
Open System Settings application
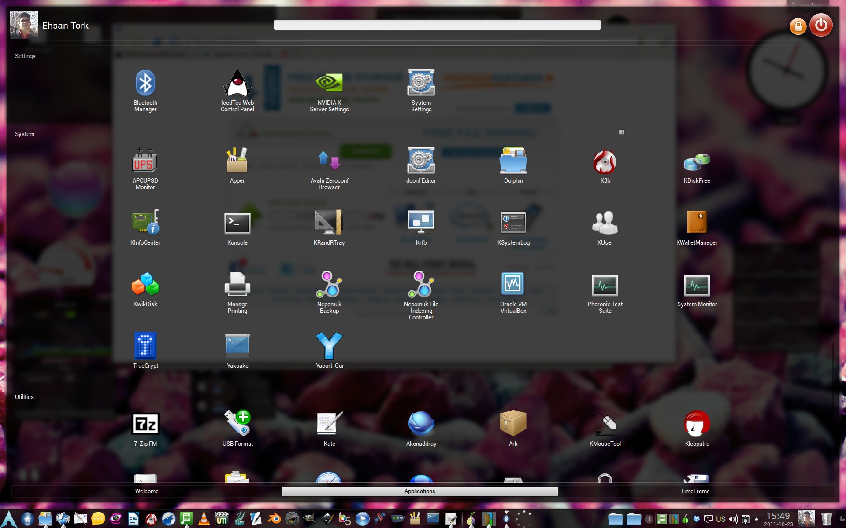click(421, 91)
